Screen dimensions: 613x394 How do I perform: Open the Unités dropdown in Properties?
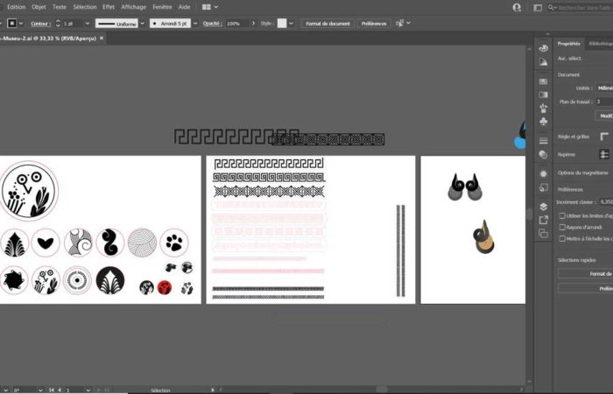pos(604,88)
